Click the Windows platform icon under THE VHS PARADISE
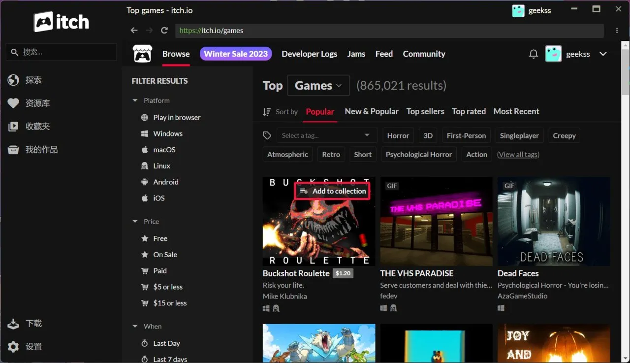The height and width of the screenshot is (363, 630). [384, 308]
